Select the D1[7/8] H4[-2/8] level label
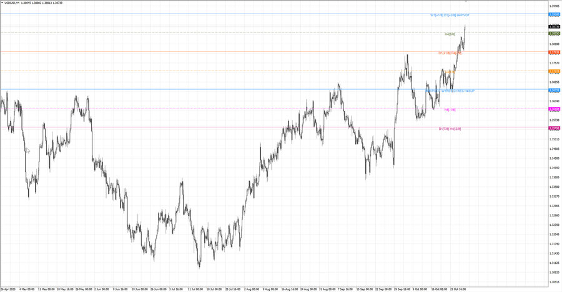 click(x=450, y=129)
